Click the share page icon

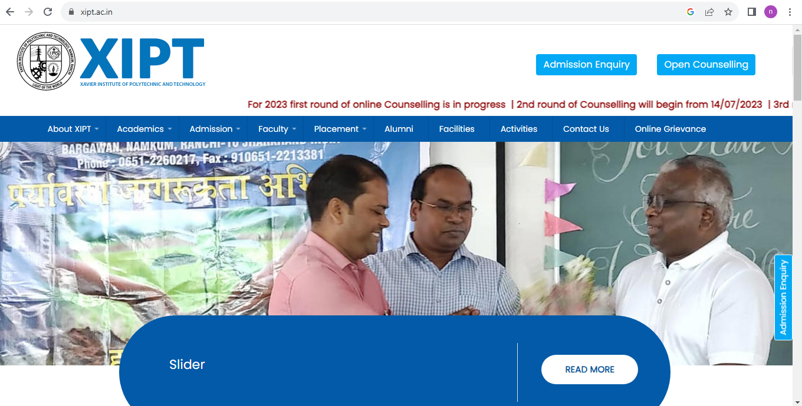pos(709,12)
